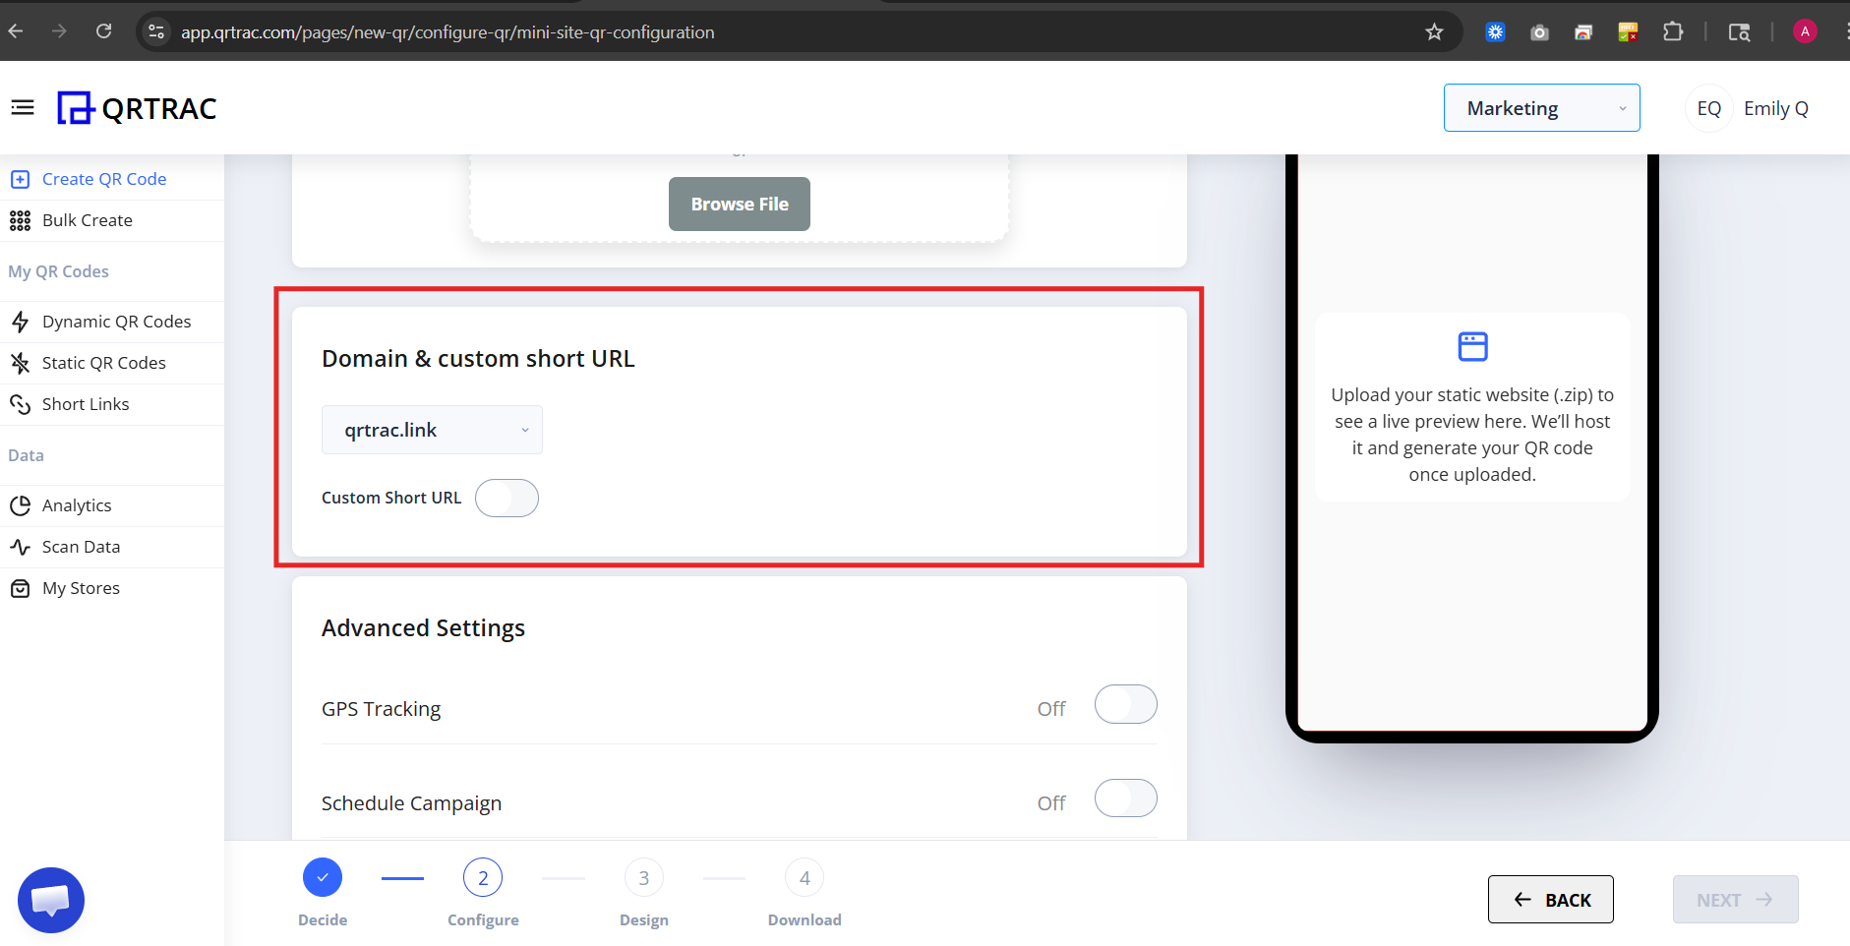The image size is (1850, 946).
Task: Enable Schedule Campaign
Action: [1125, 798]
